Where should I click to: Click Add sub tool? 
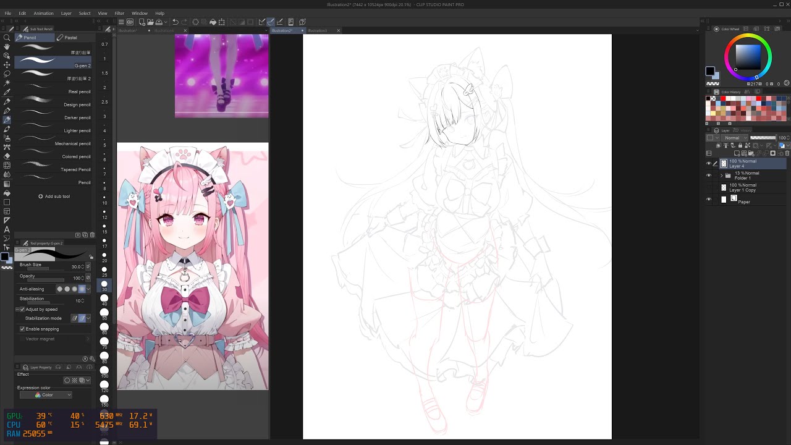point(54,197)
